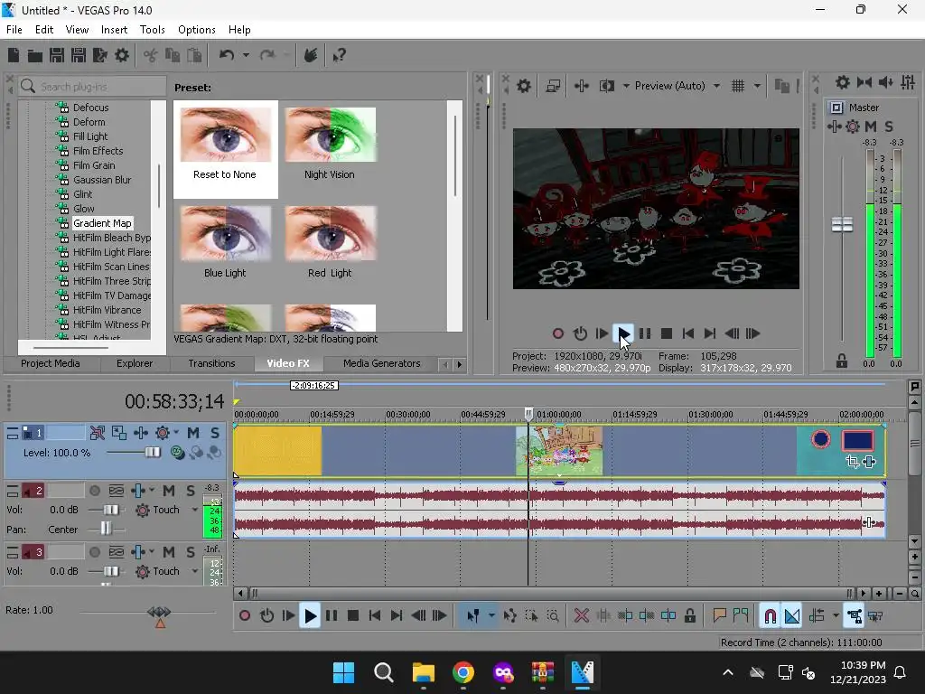The image size is (925, 694).
Task: Click the Undo arrow button
Action: pyautogui.click(x=227, y=55)
